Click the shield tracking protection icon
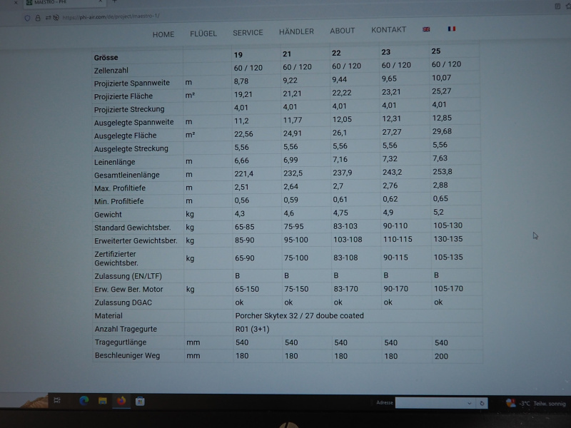The width and height of the screenshot is (571, 428). coord(27,18)
